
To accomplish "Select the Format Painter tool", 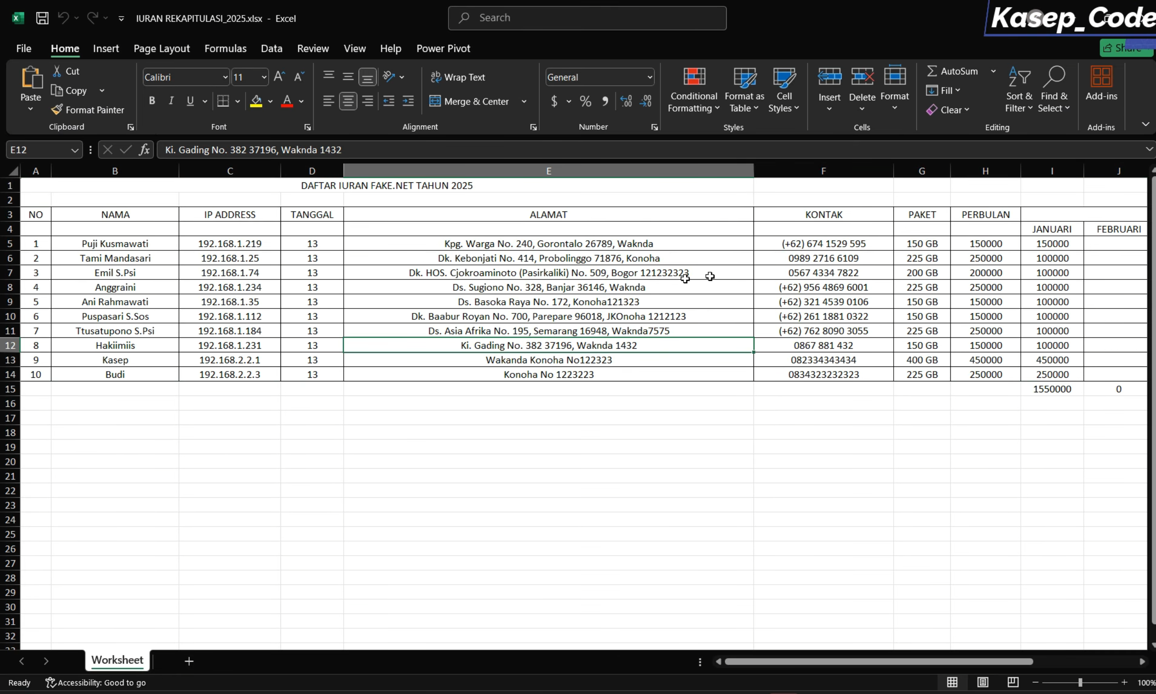I will (x=88, y=110).
